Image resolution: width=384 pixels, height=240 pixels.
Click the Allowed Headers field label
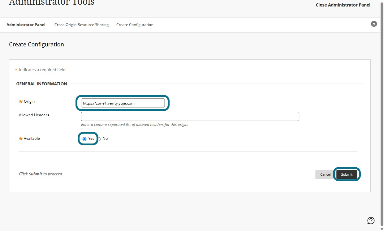[x=34, y=115]
